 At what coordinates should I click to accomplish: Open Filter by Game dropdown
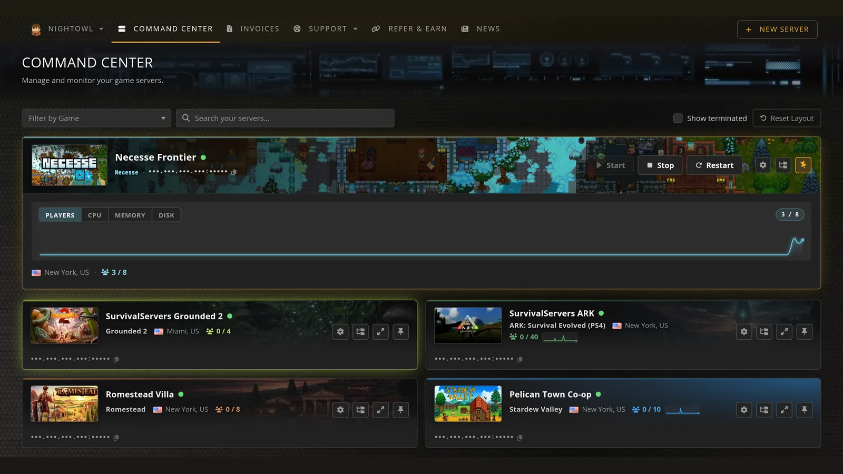(x=97, y=118)
